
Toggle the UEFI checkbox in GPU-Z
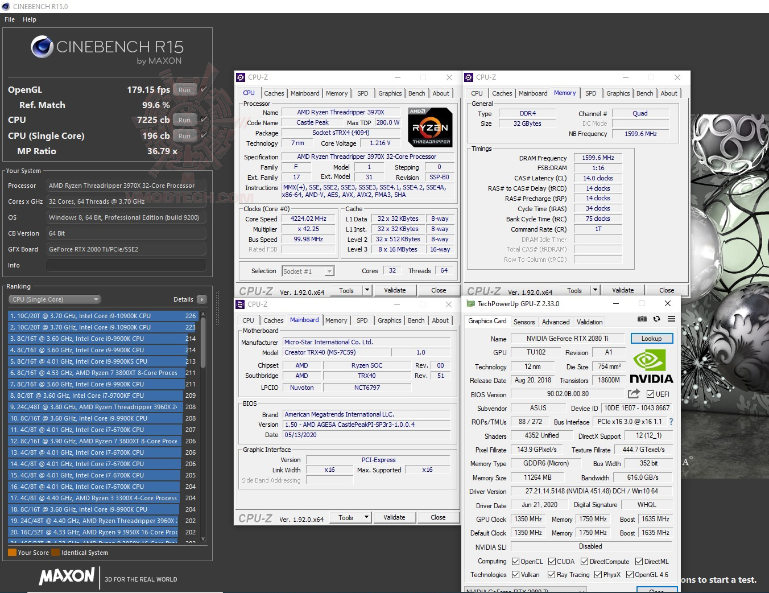click(650, 394)
